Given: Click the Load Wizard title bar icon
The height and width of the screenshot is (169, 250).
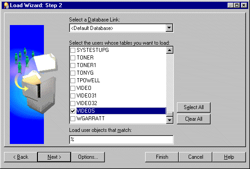Looking at the screenshot, I should click(x=6, y=5).
